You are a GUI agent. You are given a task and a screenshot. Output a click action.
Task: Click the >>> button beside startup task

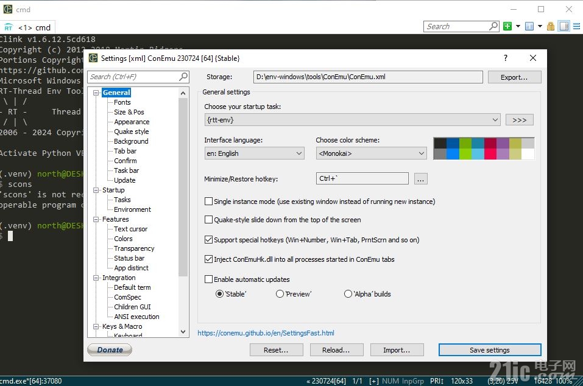tap(520, 120)
